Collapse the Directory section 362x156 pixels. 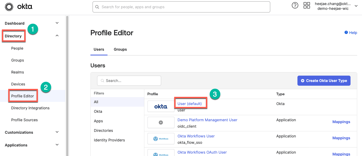(57, 36)
